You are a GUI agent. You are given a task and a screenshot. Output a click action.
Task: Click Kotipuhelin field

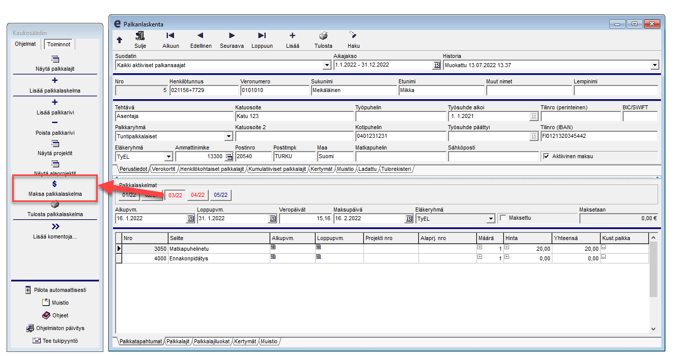401,136
